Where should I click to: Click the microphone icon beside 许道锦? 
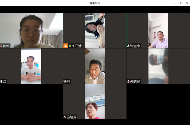(128, 46)
